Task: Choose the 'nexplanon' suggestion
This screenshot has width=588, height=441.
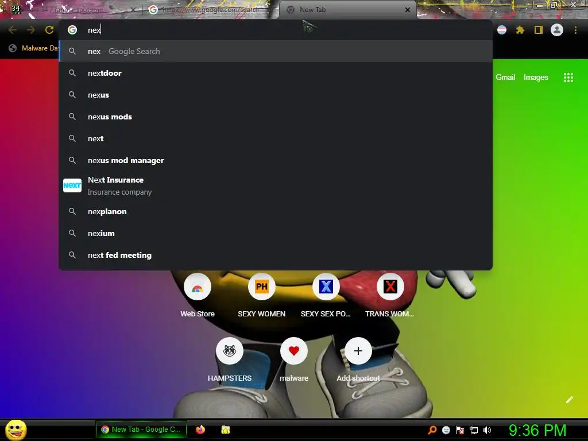Action: click(x=276, y=211)
